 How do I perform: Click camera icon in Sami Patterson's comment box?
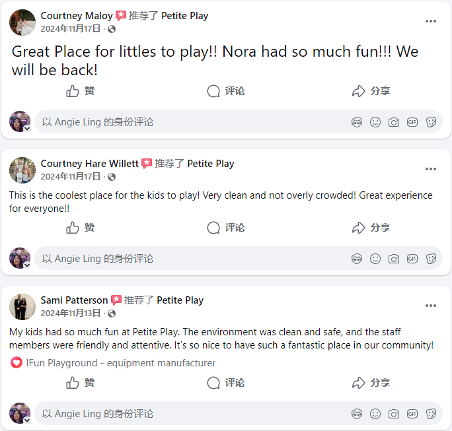[394, 414]
